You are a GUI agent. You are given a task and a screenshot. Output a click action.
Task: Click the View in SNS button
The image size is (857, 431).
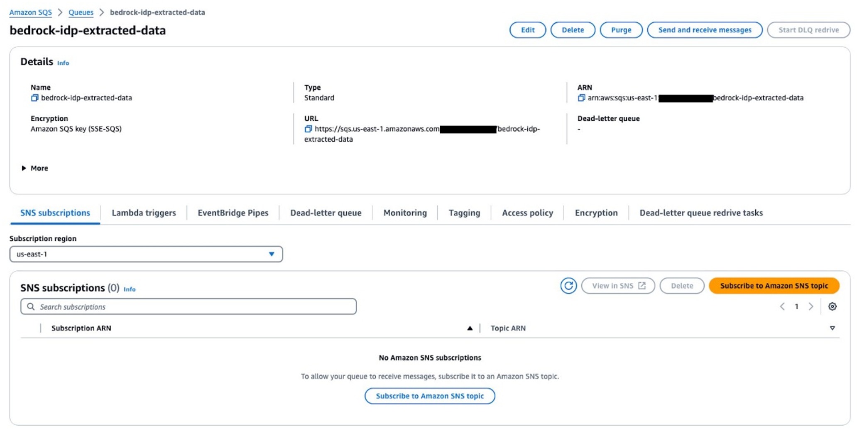[x=618, y=286]
